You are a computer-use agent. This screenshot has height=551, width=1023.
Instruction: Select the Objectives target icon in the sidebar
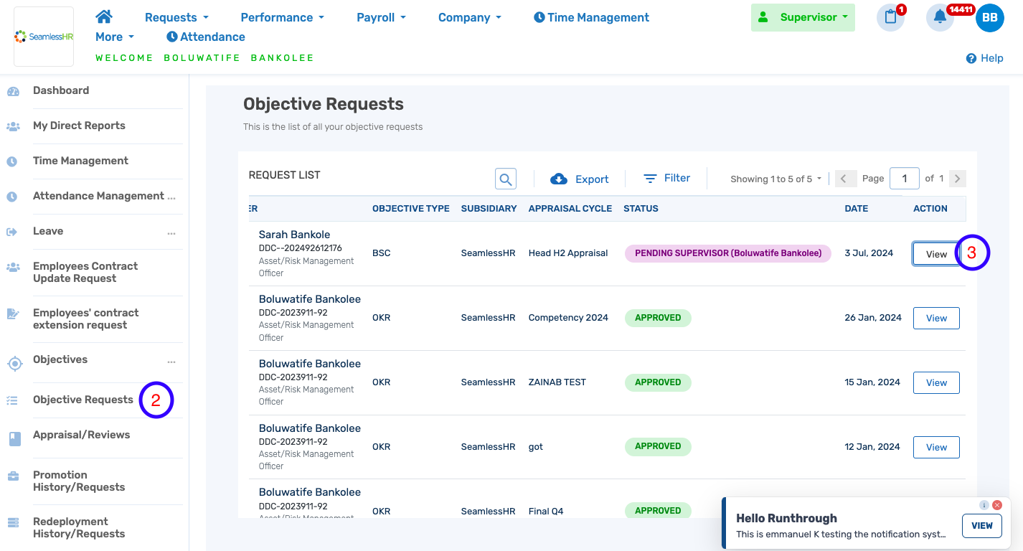(14, 363)
